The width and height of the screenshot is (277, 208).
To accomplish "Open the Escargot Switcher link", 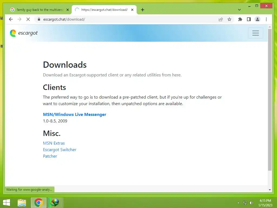I will pyautogui.click(x=60, y=149).
